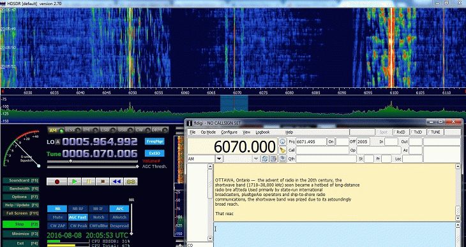Click the red record button
The width and height of the screenshot is (466, 247).
(x=57, y=181)
